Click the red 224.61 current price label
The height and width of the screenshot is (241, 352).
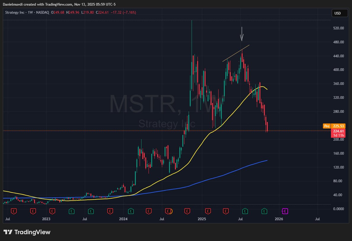pos(338,131)
